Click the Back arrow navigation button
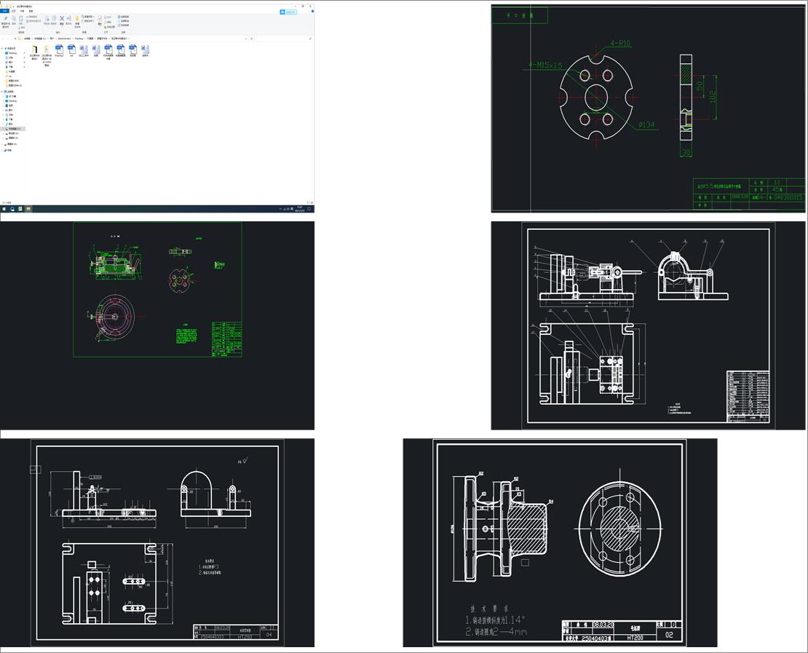 [x=3, y=39]
